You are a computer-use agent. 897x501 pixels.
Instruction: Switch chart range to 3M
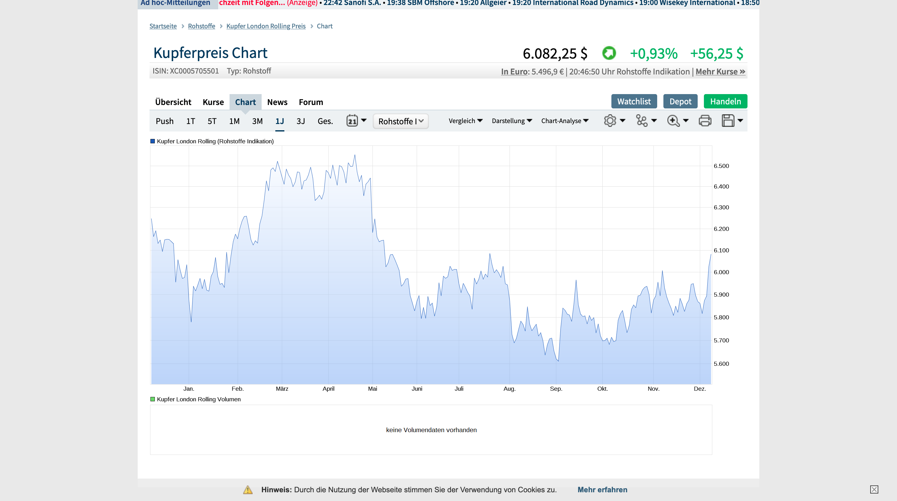coord(257,121)
